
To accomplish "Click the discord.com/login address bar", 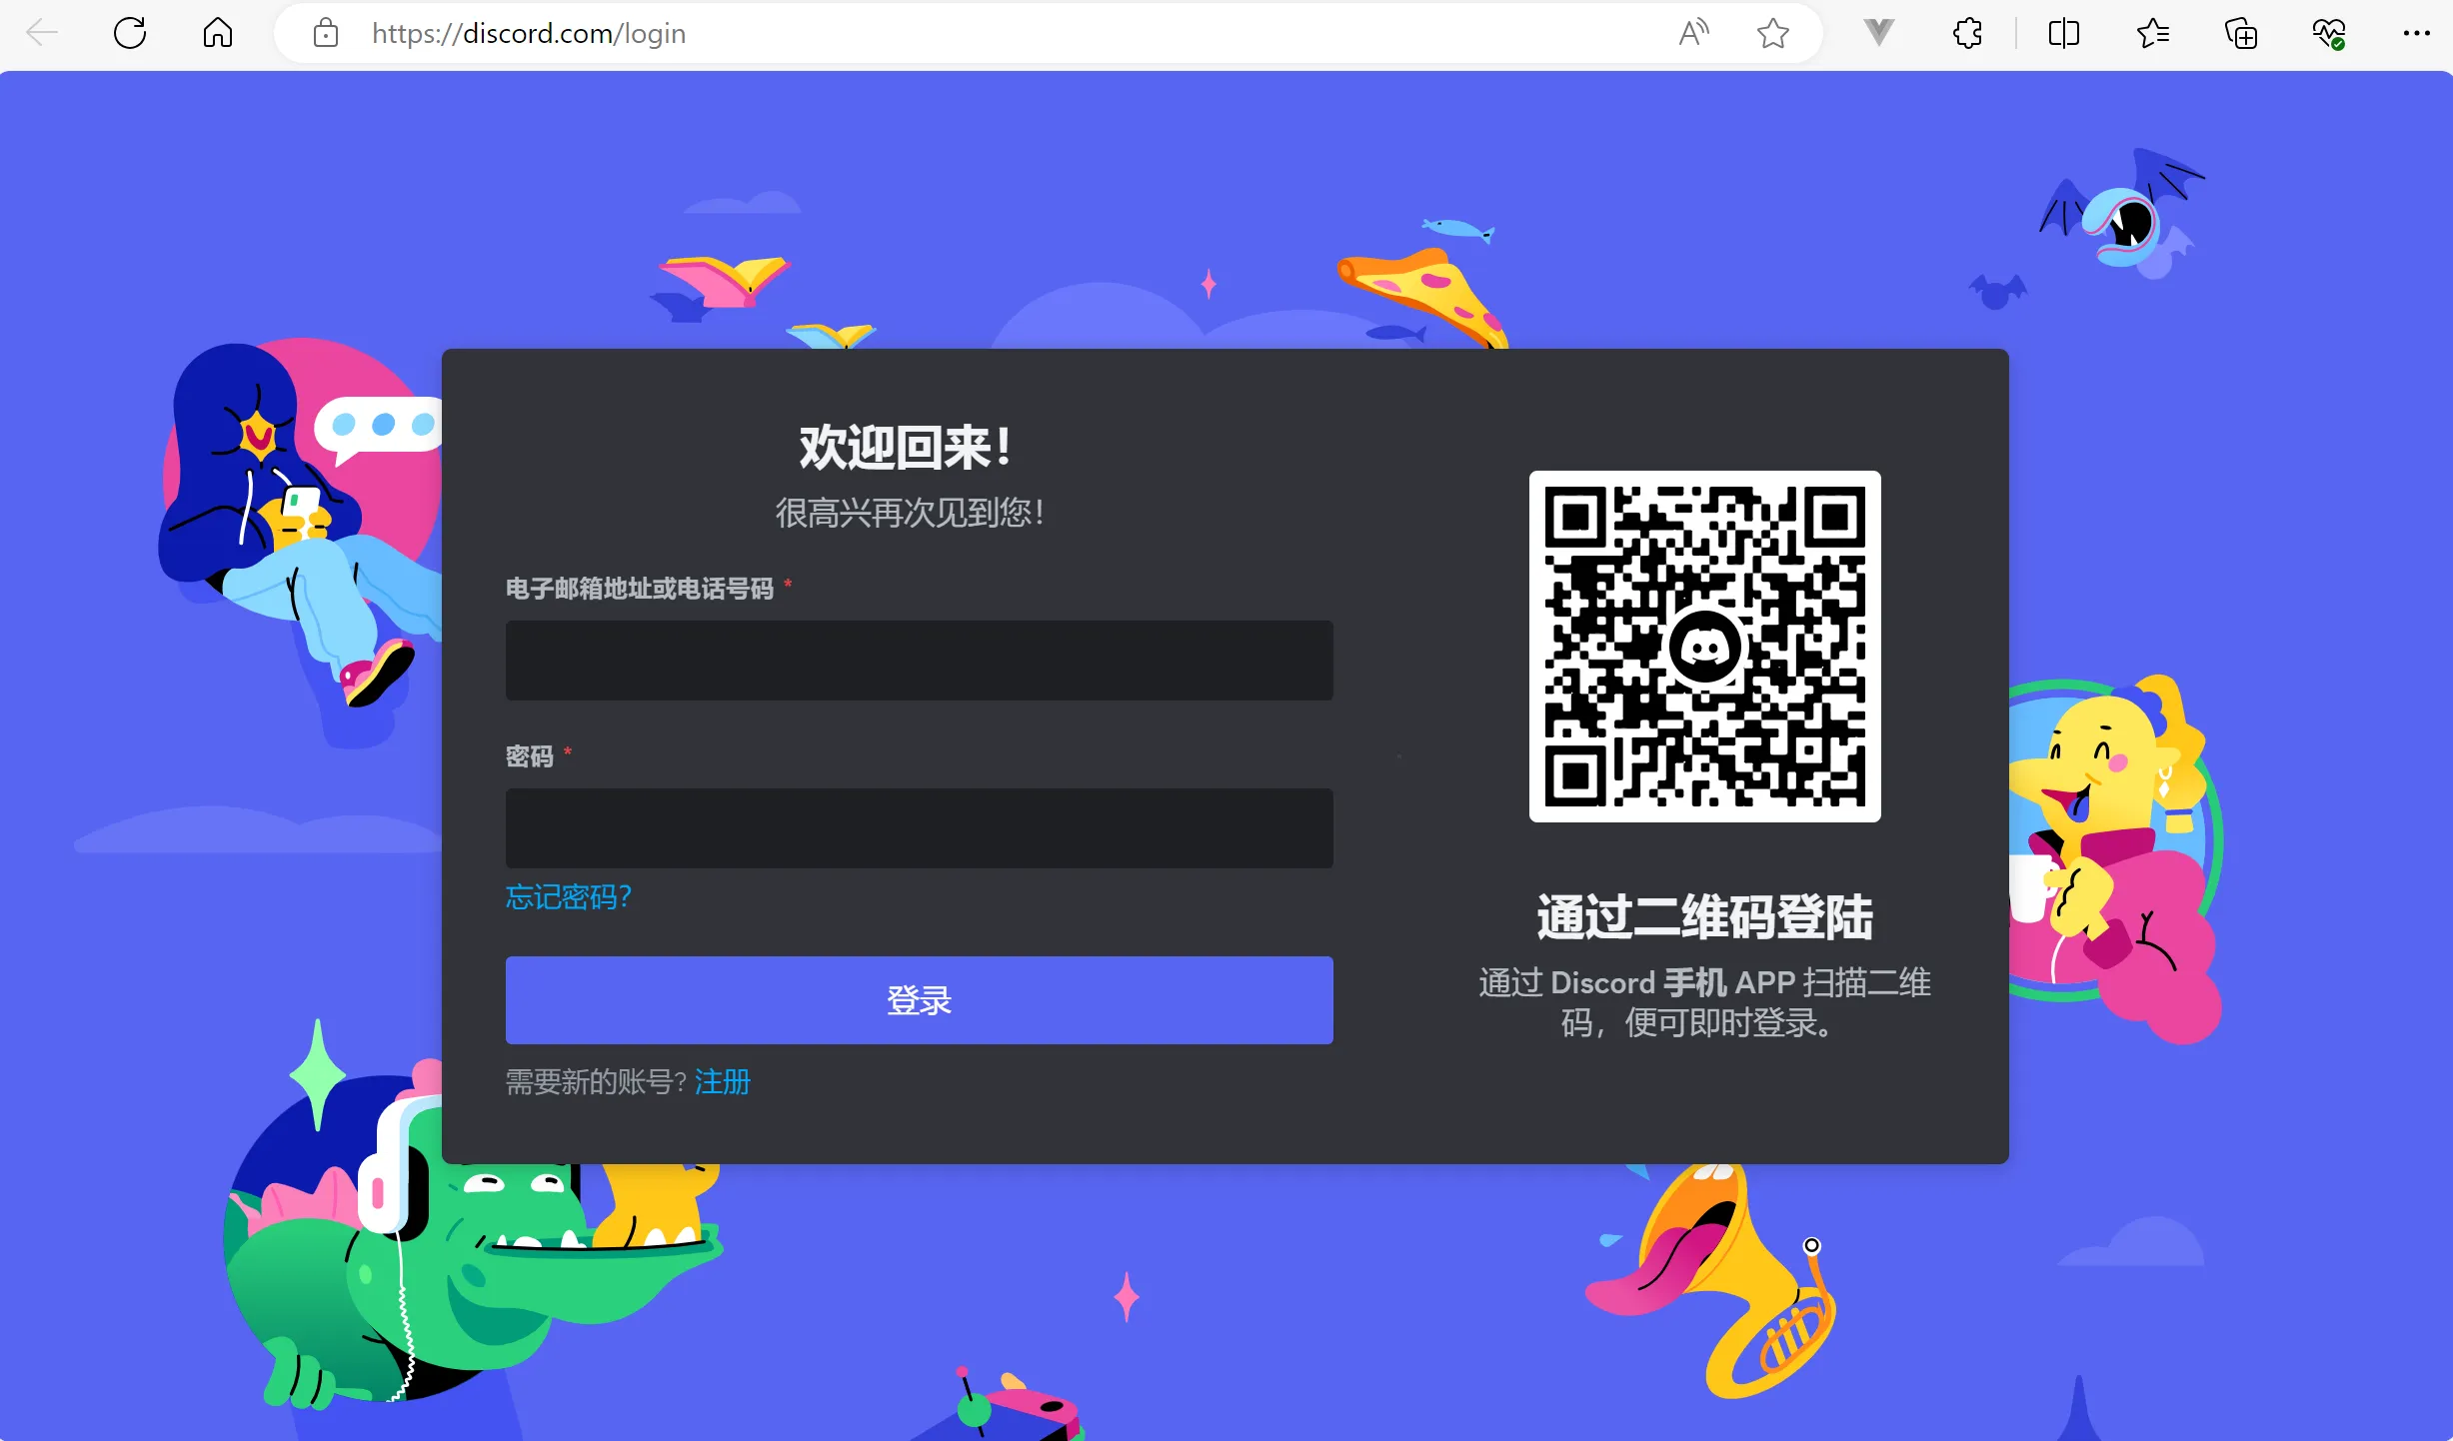I will coord(900,33).
